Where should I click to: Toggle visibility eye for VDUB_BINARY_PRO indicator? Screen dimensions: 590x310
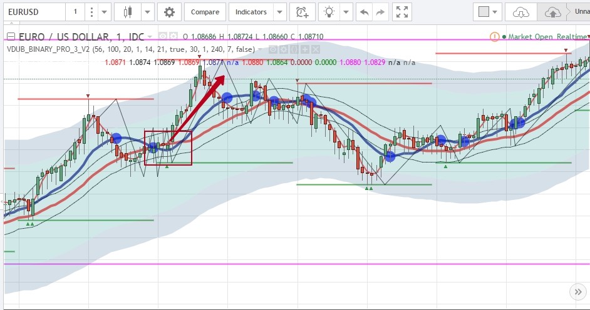click(273, 49)
